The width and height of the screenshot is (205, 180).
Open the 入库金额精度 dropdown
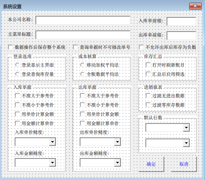click(x=52, y=163)
